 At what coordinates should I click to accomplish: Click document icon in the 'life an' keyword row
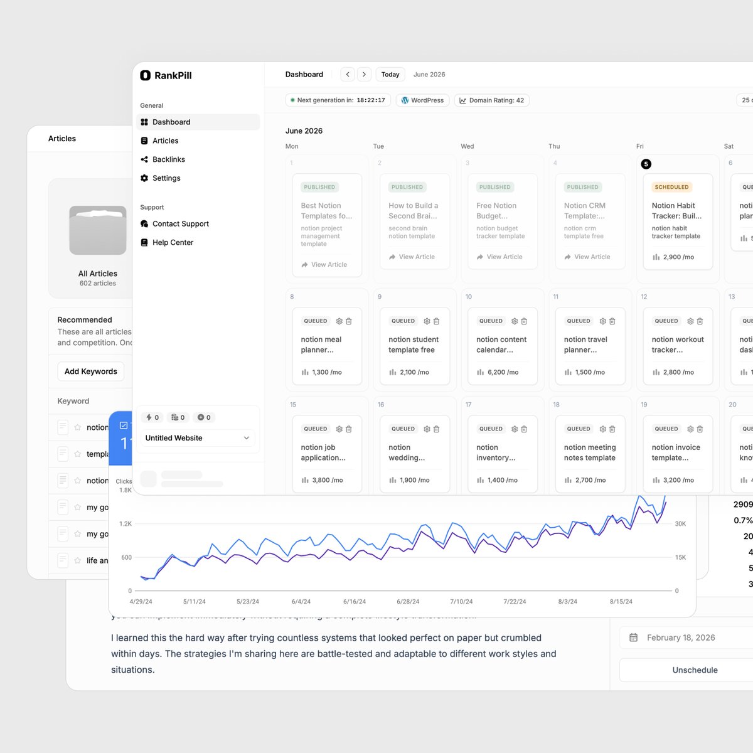[x=63, y=560]
